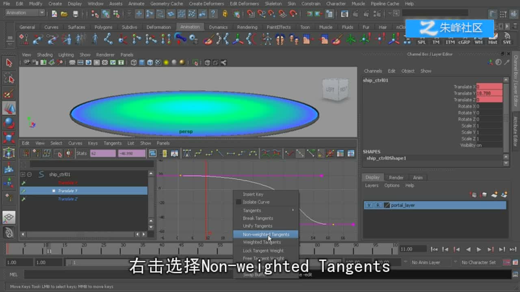Set Linear tangents in Graph Editor toolbar
This screenshot has width=520, height=292.
(220, 153)
